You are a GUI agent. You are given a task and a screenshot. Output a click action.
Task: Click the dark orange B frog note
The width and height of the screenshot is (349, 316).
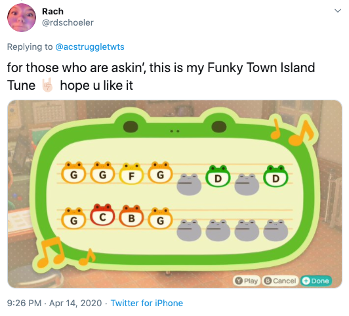coord(132,216)
